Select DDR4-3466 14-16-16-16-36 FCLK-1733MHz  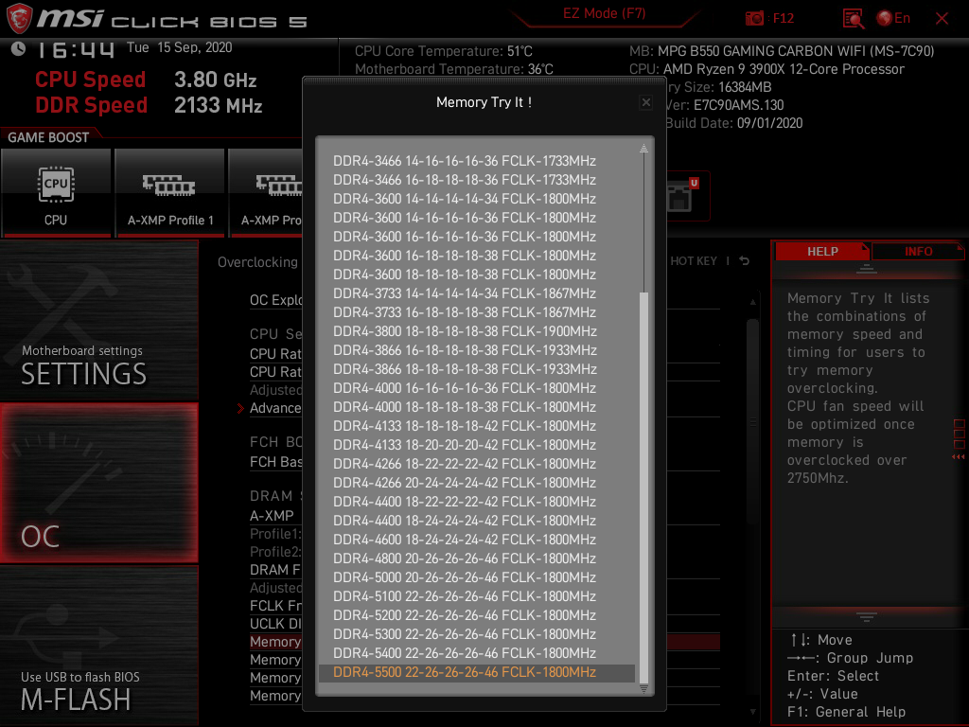pos(465,161)
